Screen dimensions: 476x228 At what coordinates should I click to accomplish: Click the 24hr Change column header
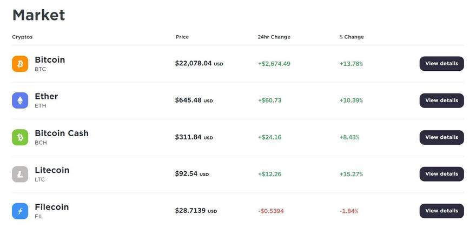pos(274,37)
